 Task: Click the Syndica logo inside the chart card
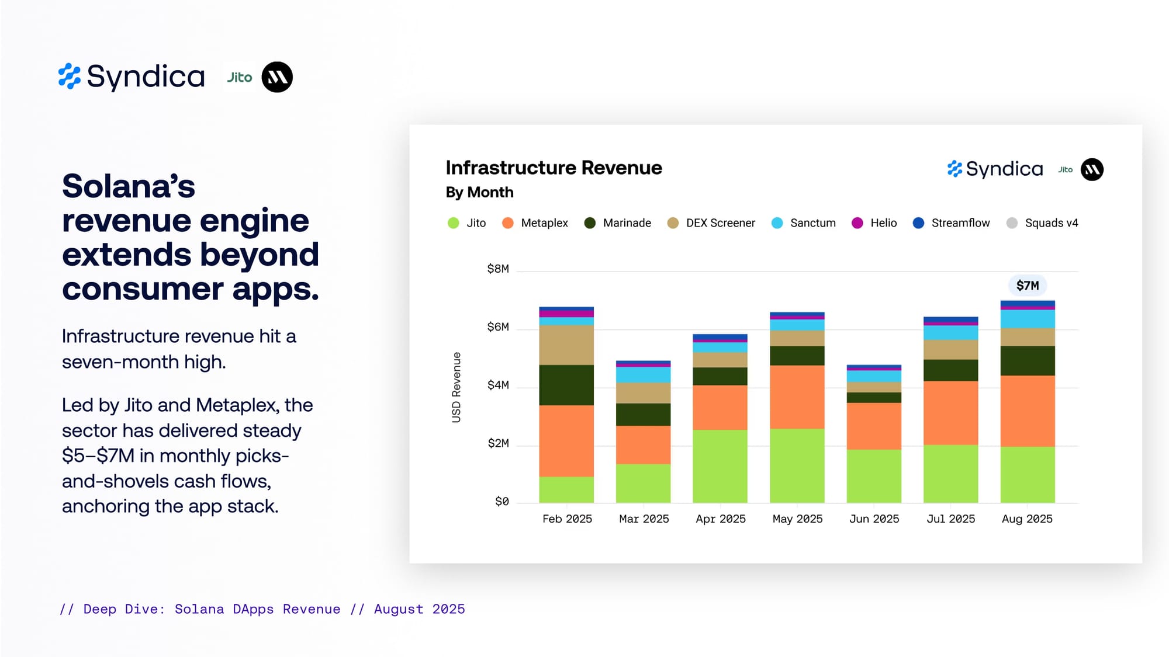click(995, 169)
